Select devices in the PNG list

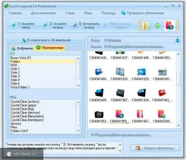click(x=43, y=124)
